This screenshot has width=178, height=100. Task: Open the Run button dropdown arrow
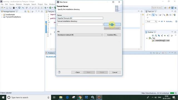click(53, 8)
